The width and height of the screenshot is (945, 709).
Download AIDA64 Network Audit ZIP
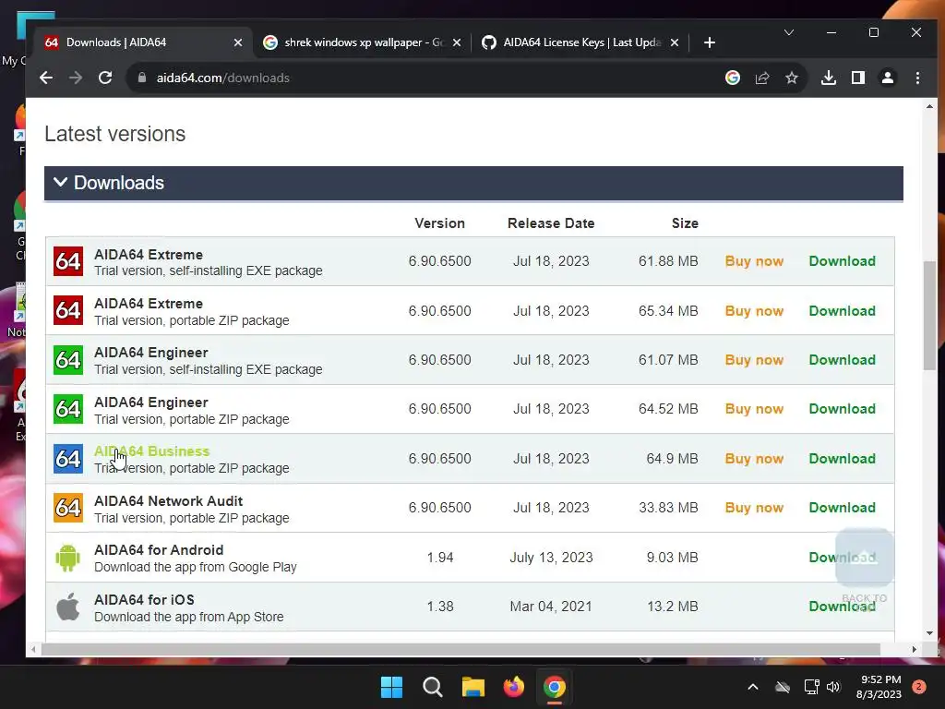842,508
